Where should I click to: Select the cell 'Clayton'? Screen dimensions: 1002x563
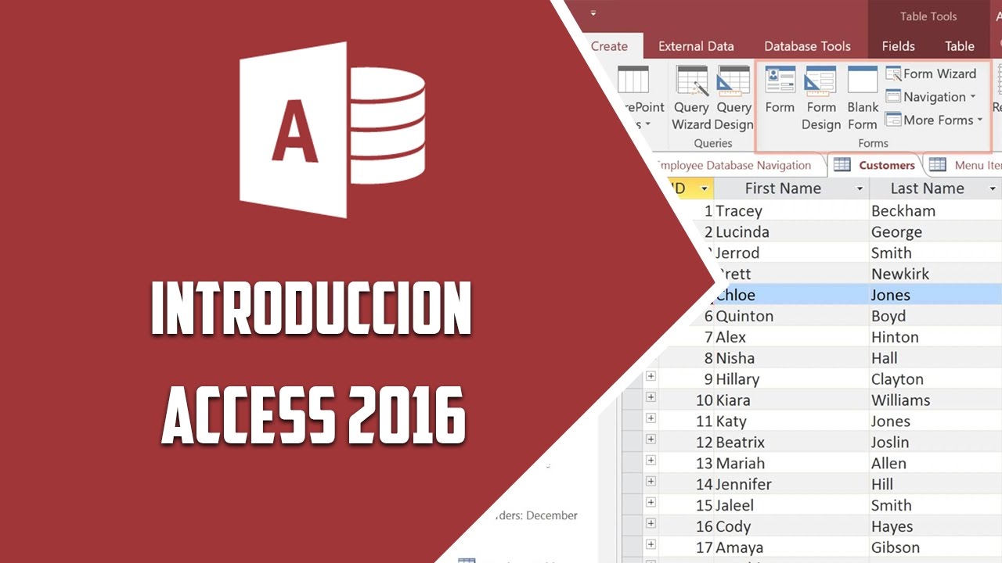(x=935, y=380)
